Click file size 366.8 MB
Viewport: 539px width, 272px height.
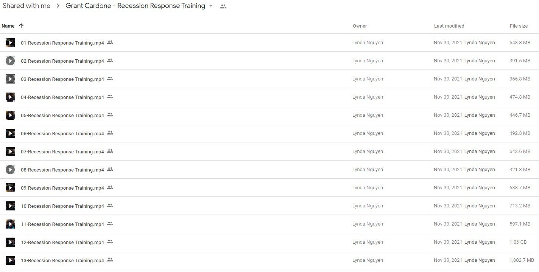520,79
